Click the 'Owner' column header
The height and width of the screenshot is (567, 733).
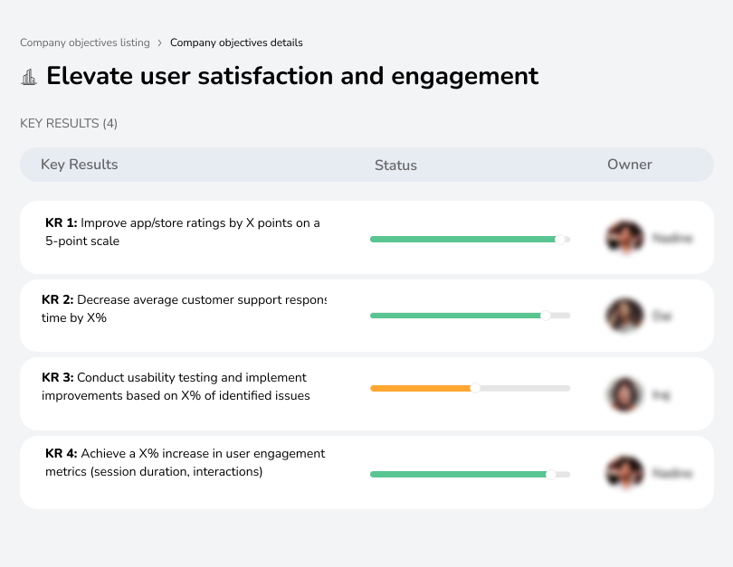[x=630, y=165]
